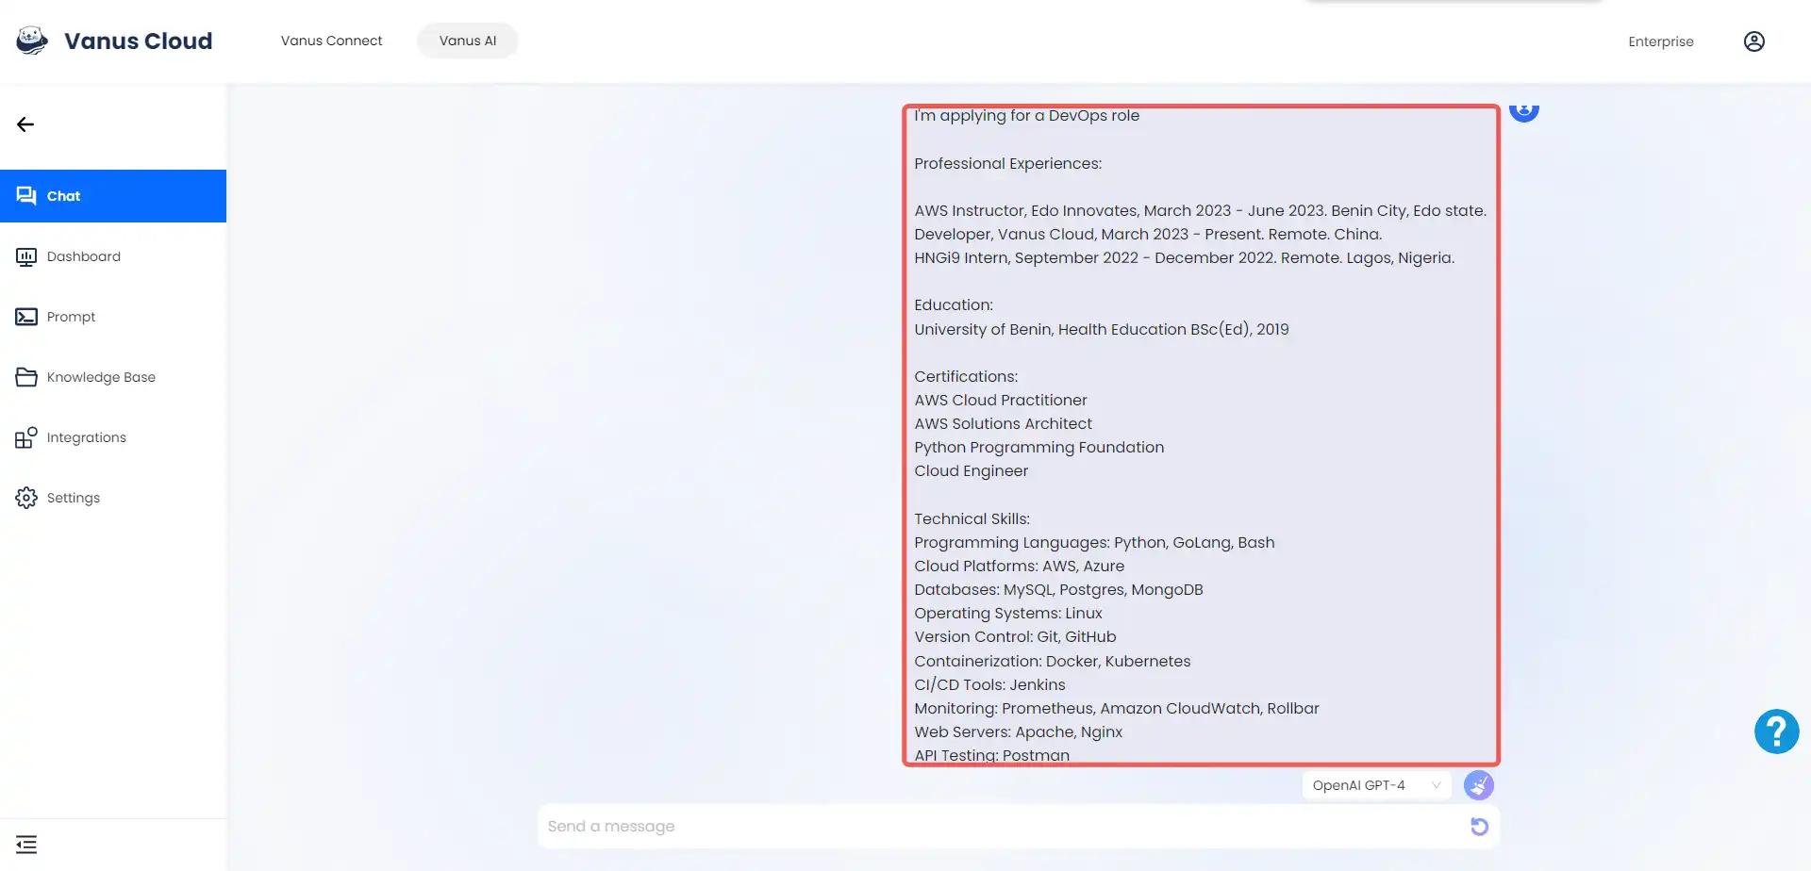Click the 'AWS Instructor, Edo Innovates' line
The width and height of the screenshot is (1811, 871).
pyautogui.click(x=1200, y=210)
